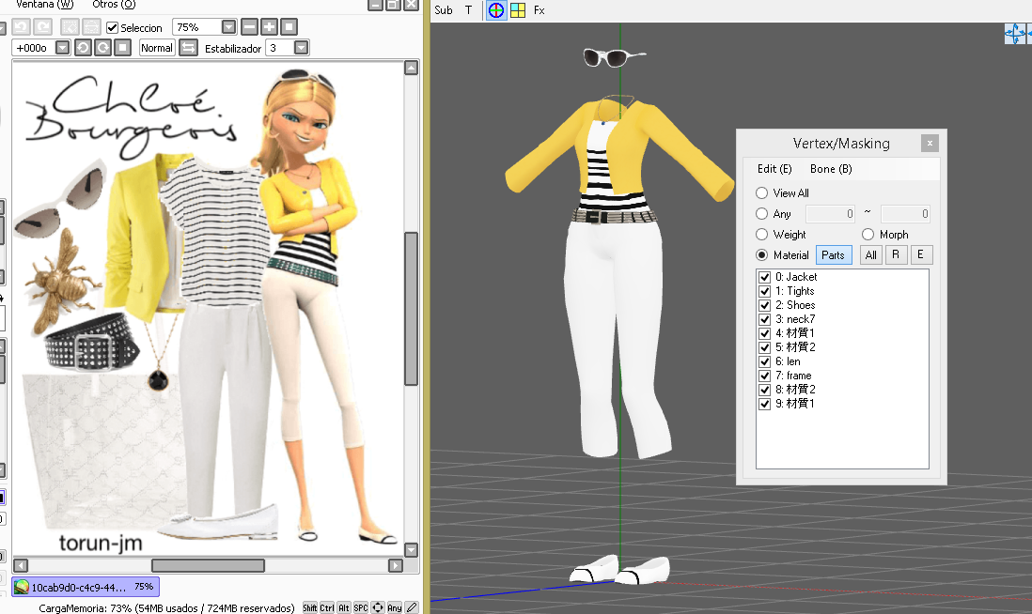Screen dimensions: 1032x614
Task: Click the second Any range input field
Action: tap(906, 214)
